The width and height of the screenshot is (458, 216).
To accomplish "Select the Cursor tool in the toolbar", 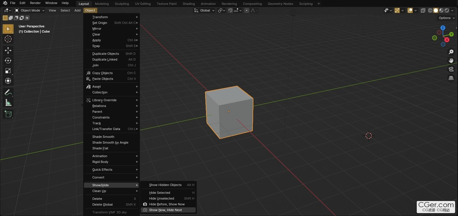I will click(x=8, y=39).
